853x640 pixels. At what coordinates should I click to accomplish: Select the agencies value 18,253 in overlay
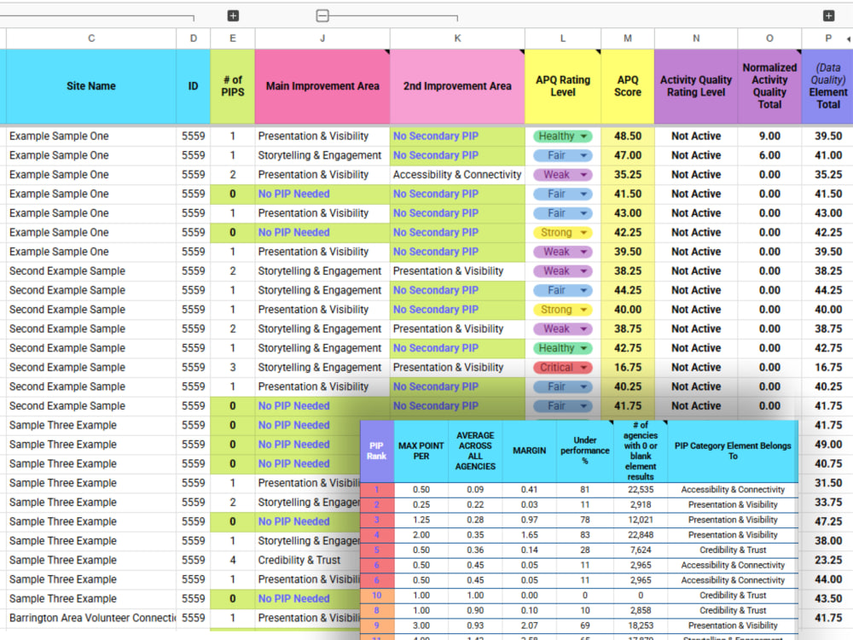tap(641, 625)
